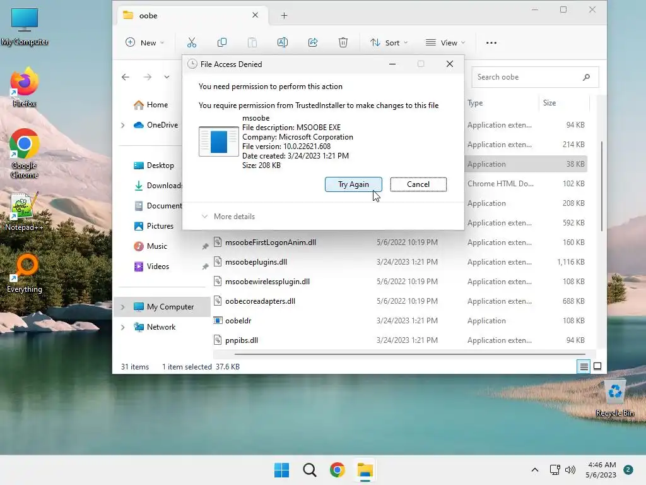Expand My Computer tree node

click(123, 307)
